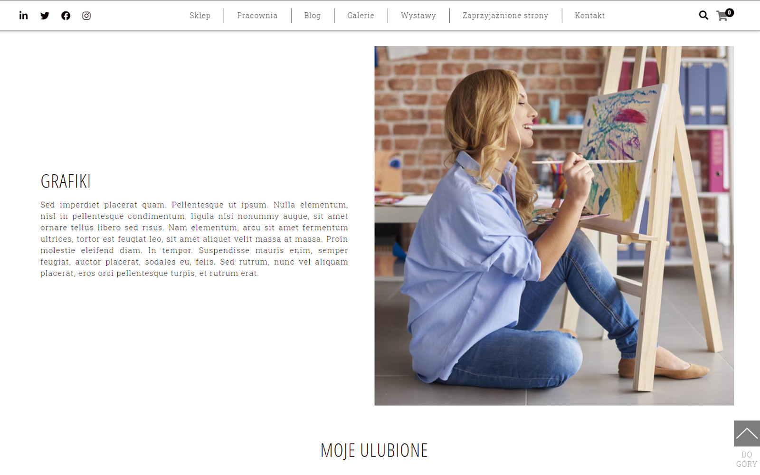Click the Facebook icon in header
760x475 pixels.
66,16
